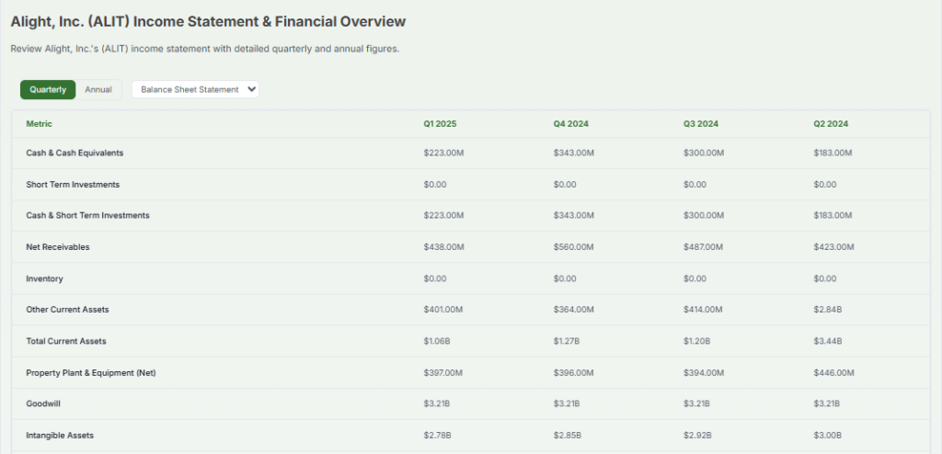Click the Q4 2024 Net Receivables value $560.00M
Viewport: 942px width, 454px height.
[x=574, y=247]
